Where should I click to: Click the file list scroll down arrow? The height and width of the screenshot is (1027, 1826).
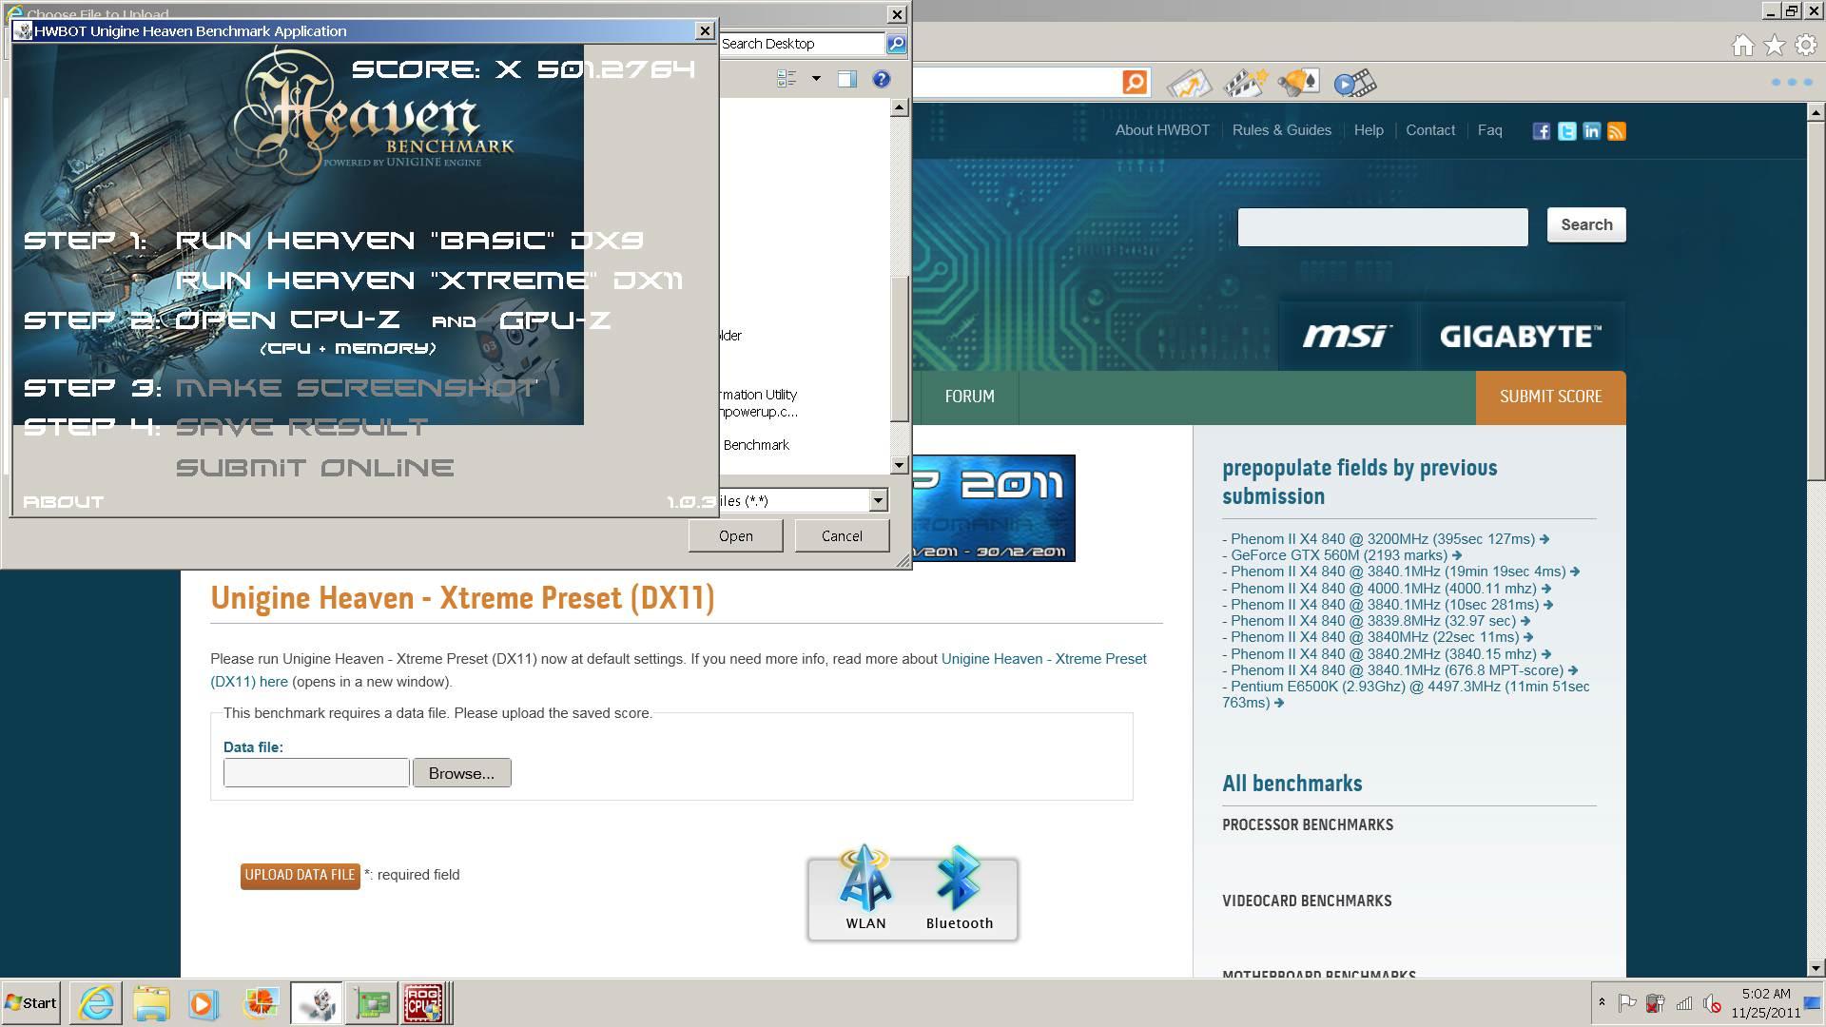click(x=900, y=465)
